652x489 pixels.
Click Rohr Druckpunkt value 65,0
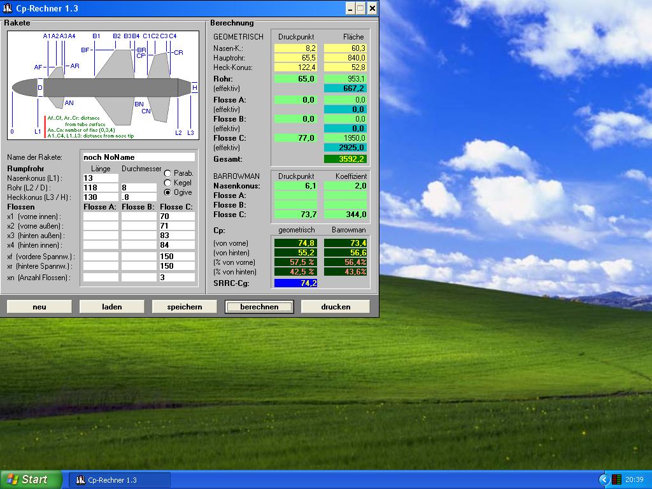click(x=295, y=78)
